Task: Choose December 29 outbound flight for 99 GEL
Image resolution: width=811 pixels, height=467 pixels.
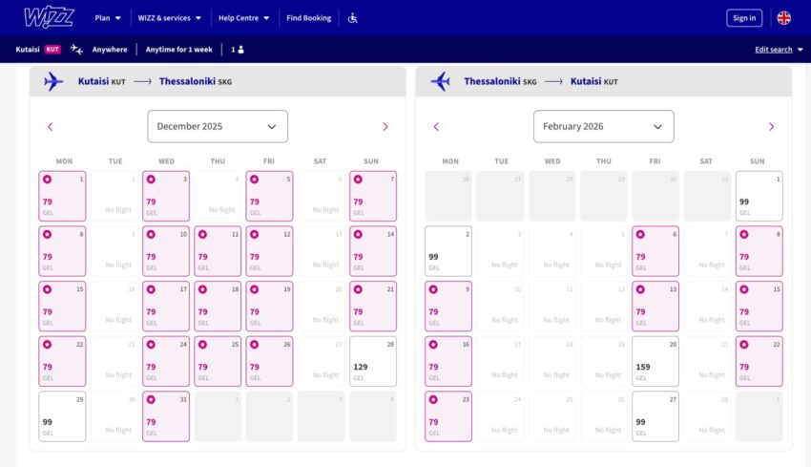Action: [x=62, y=416]
